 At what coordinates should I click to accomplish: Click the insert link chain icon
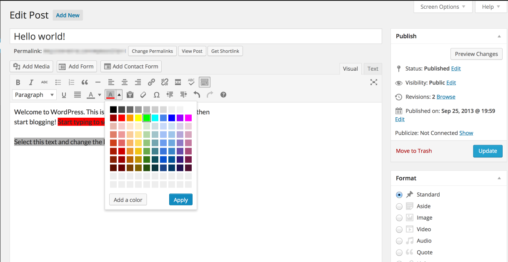151,82
